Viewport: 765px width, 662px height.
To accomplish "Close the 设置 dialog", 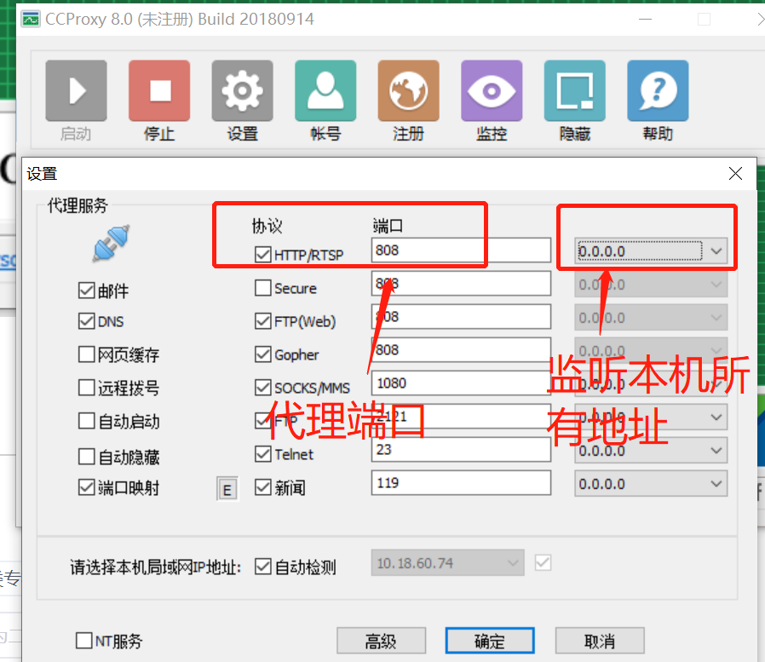I will [735, 173].
